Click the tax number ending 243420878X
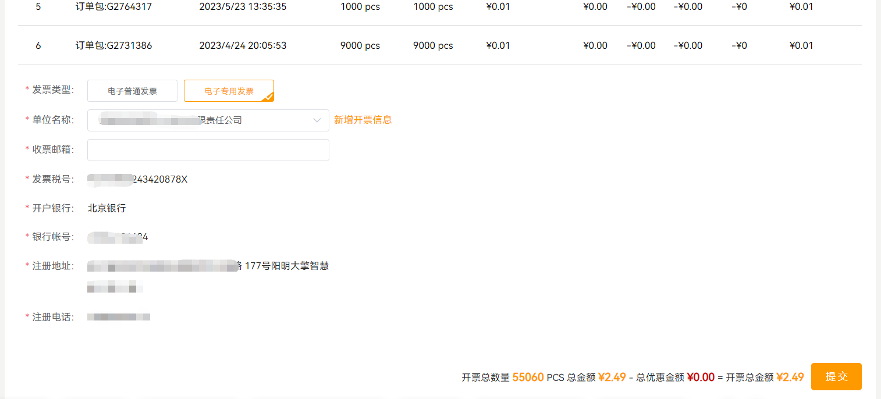This screenshot has height=399, width=881. tap(160, 179)
